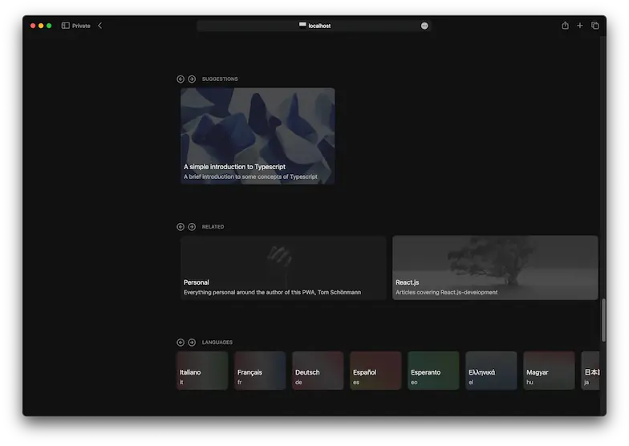Screen dimensions: 629x446
Task: Click the Suggestions next arrow icon
Action: coord(192,79)
